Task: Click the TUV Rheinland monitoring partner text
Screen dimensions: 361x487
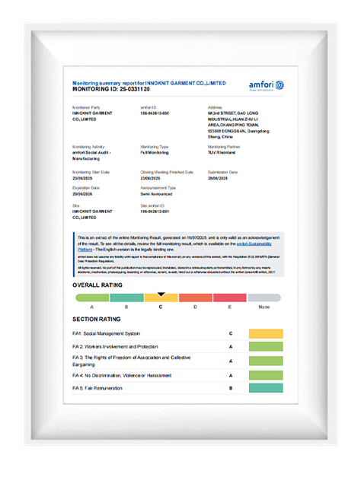Action: tap(222, 152)
